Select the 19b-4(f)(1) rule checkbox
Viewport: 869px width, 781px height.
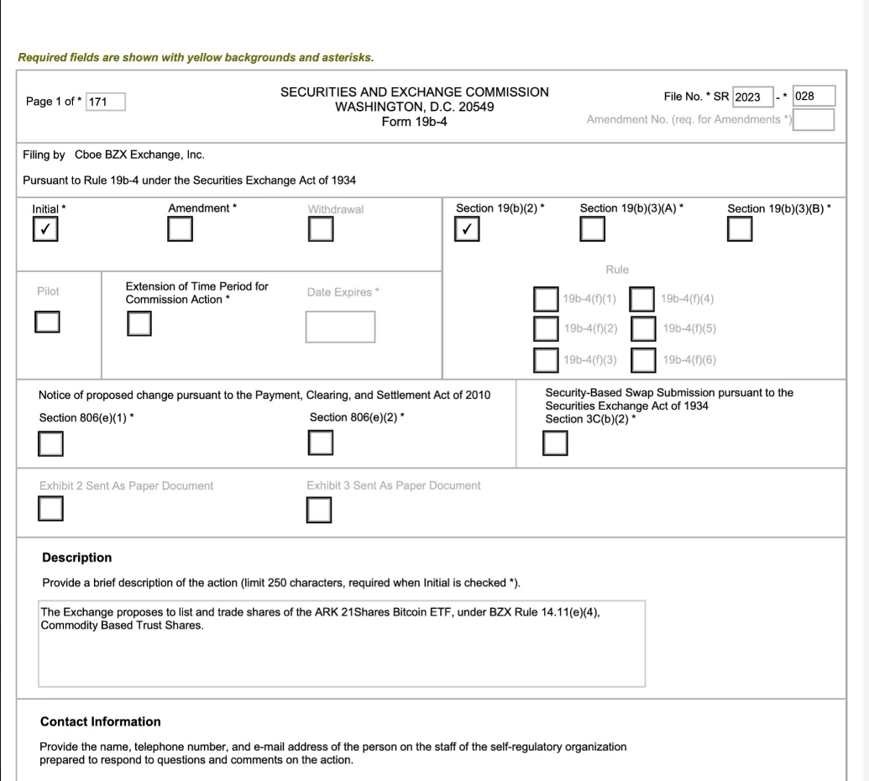tap(546, 299)
